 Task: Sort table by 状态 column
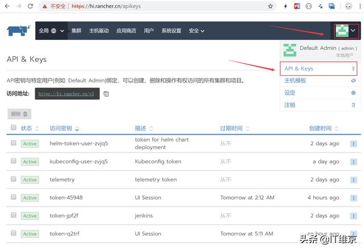(30, 128)
